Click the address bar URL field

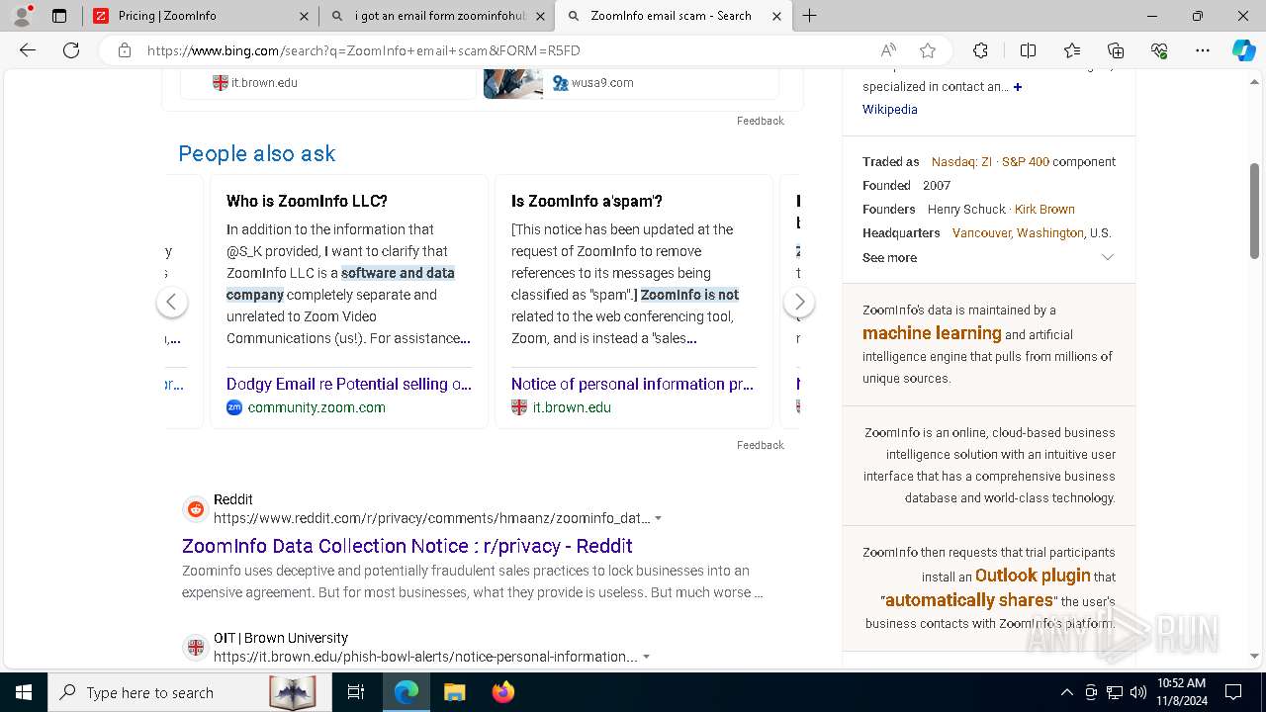[x=504, y=50]
